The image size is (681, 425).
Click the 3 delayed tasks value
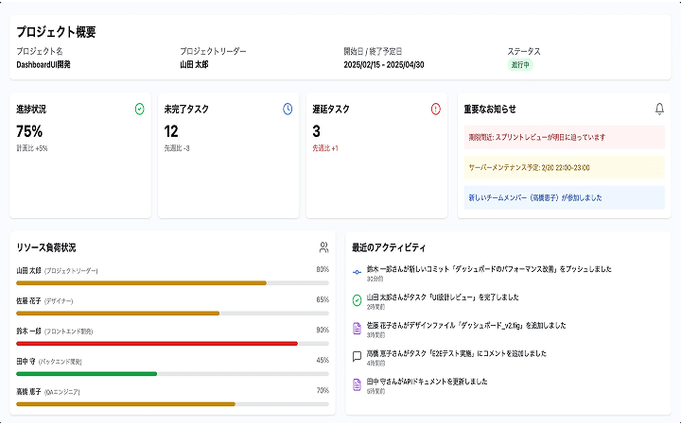(316, 131)
